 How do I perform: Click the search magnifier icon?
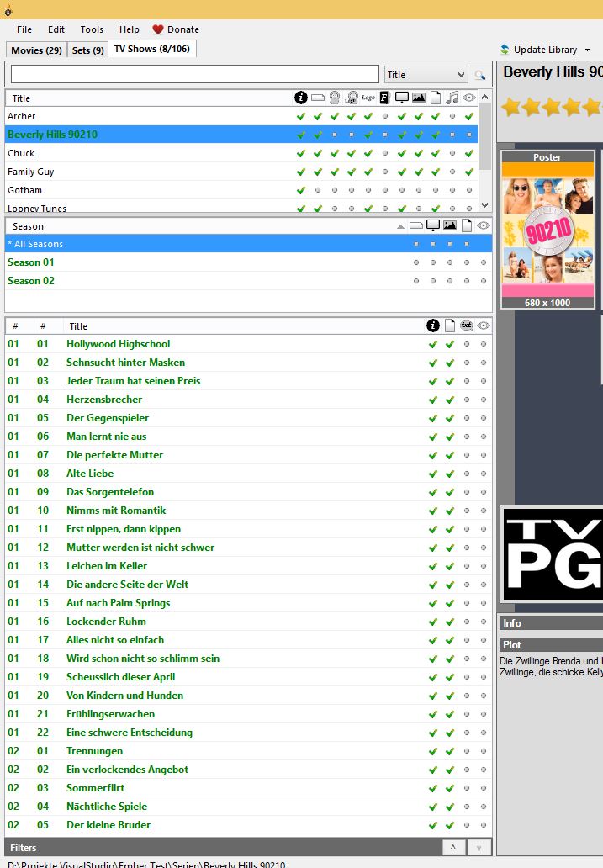479,75
